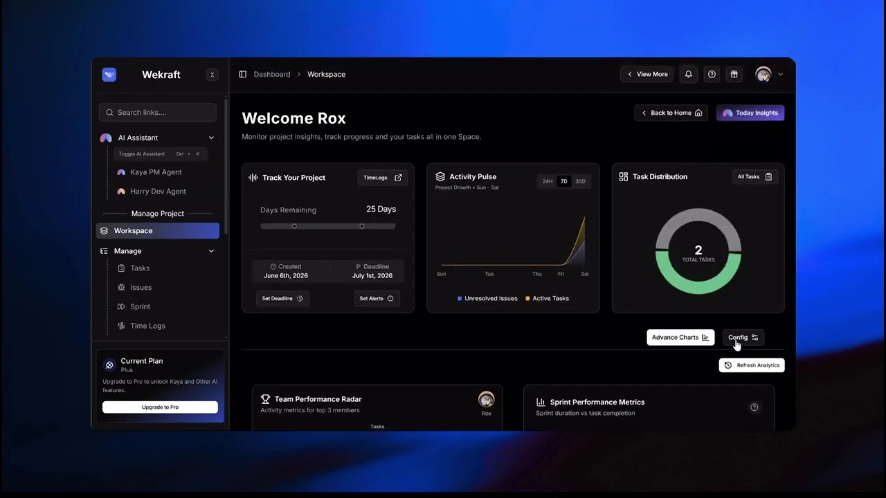
Task: Click the user avatar in header
Action: tap(763, 74)
